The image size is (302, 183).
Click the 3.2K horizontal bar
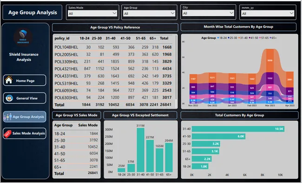pyautogui.click(x=206, y=144)
